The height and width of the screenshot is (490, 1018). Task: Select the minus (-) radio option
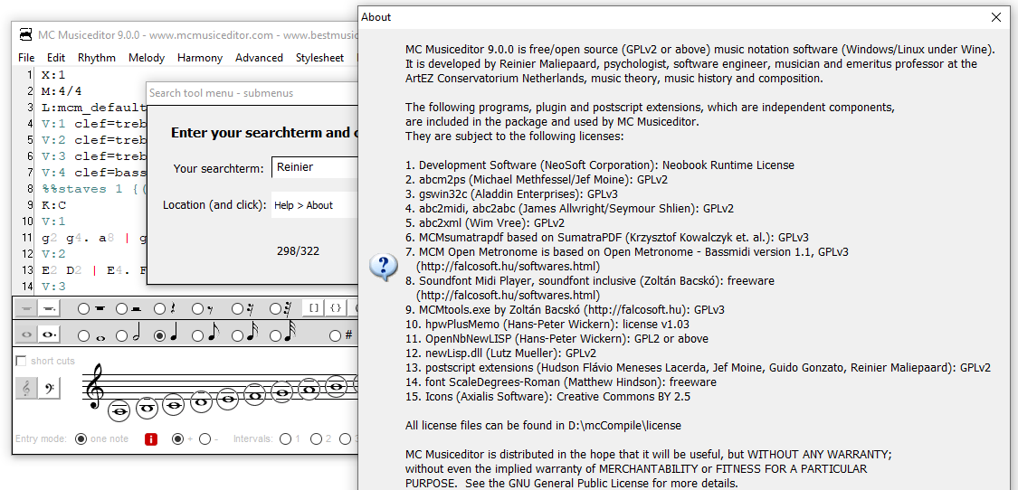tap(205, 439)
